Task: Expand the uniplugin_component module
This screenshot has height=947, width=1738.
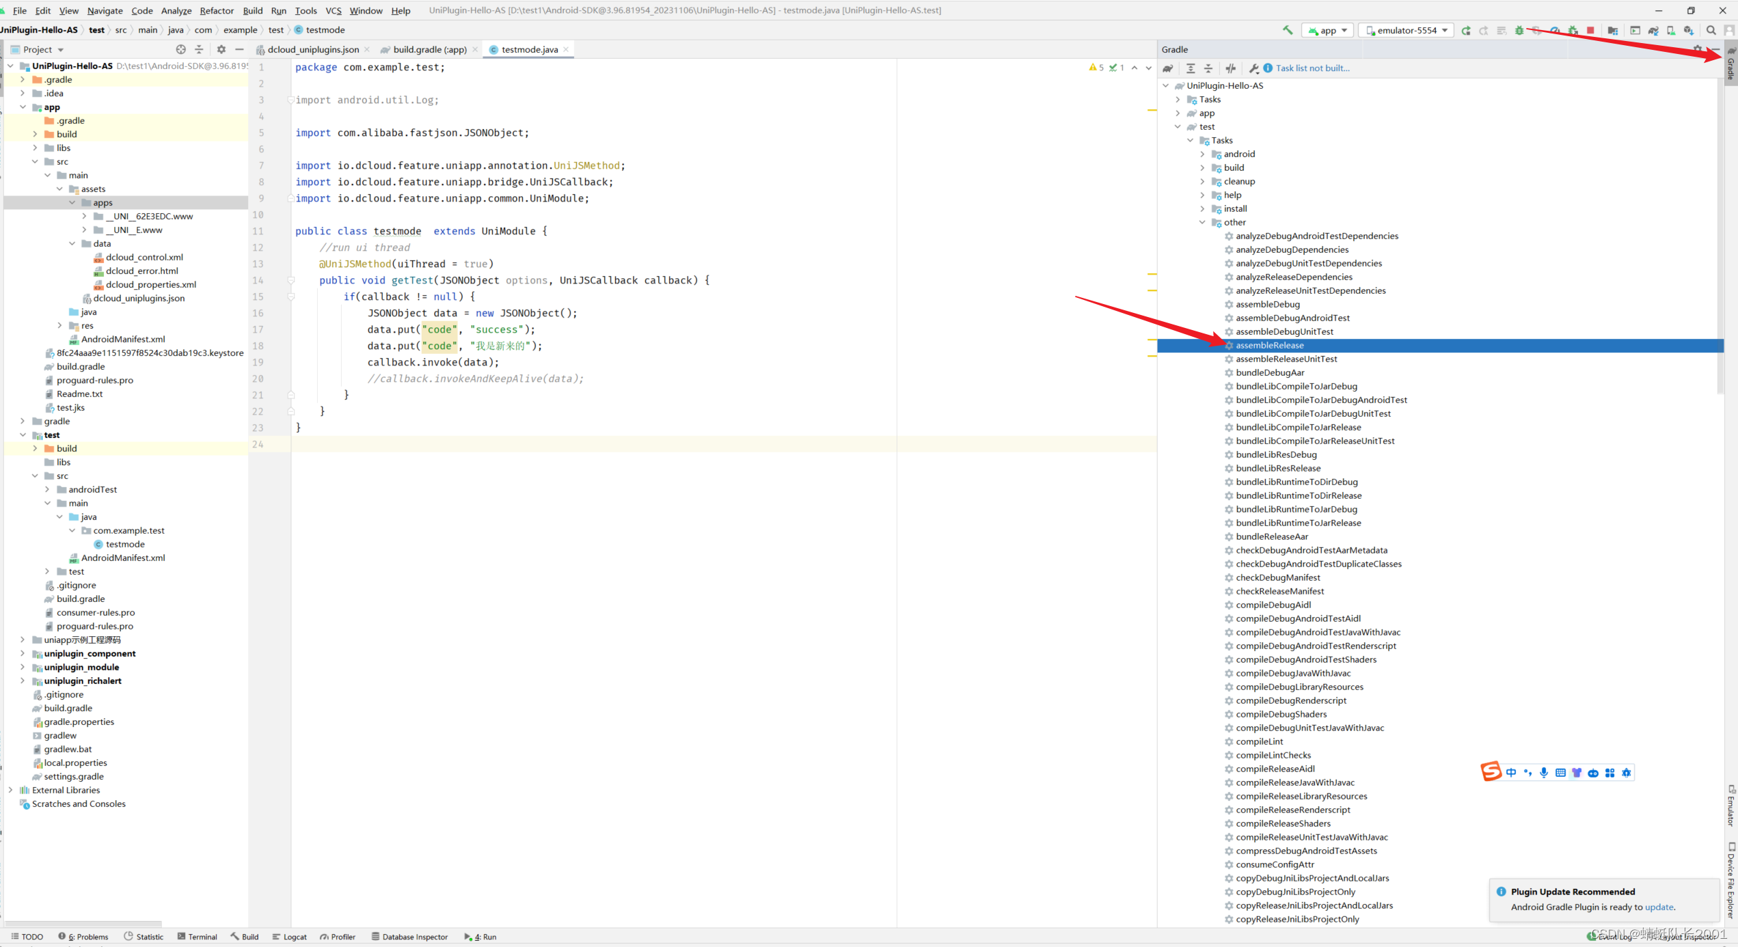Action: tap(23, 653)
